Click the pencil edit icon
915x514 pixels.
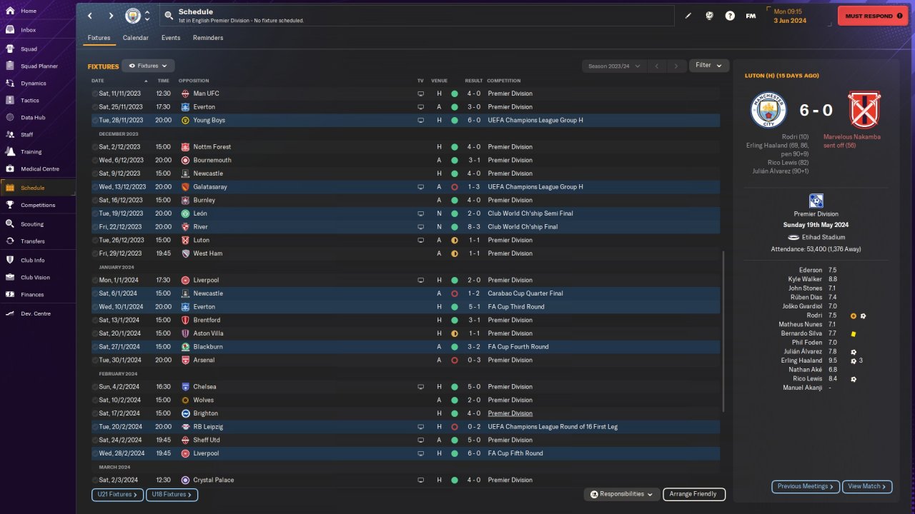pos(688,16)
